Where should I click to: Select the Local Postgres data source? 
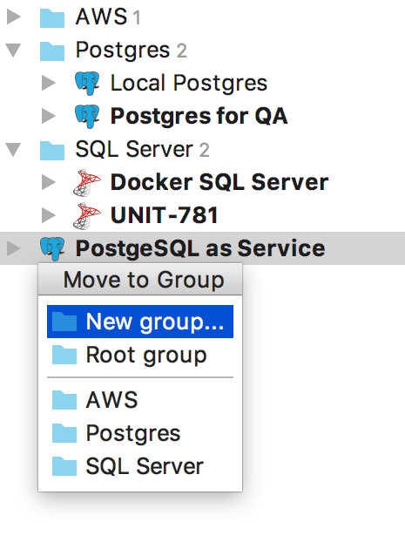click(189, 84)
